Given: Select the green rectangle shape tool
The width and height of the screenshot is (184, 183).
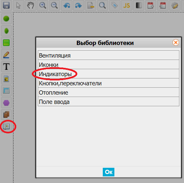Looking at the screenshot, I should [6, 43].
